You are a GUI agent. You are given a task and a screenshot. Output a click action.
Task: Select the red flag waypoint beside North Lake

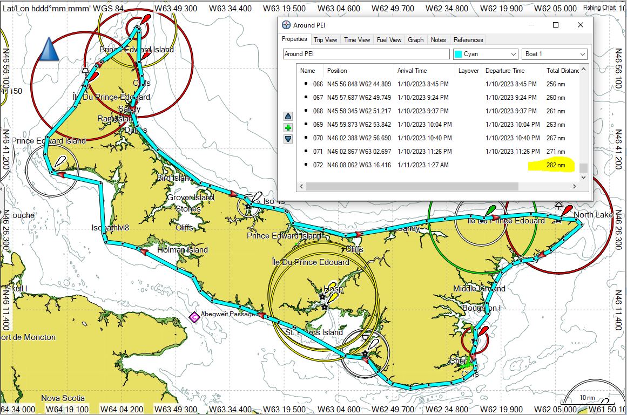pyautogui.click(x=567, y=211)
